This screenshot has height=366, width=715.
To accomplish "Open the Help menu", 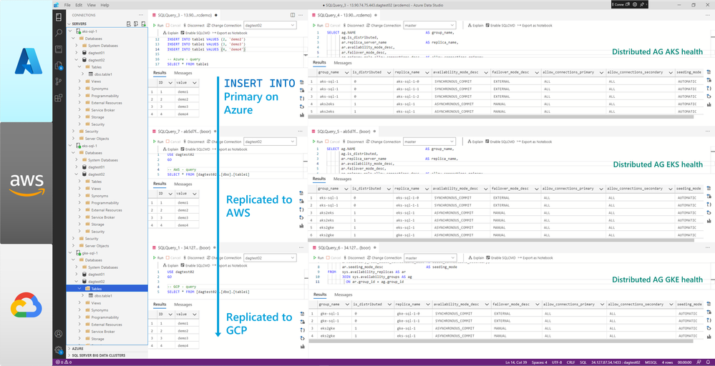I will tap(104, 5).
